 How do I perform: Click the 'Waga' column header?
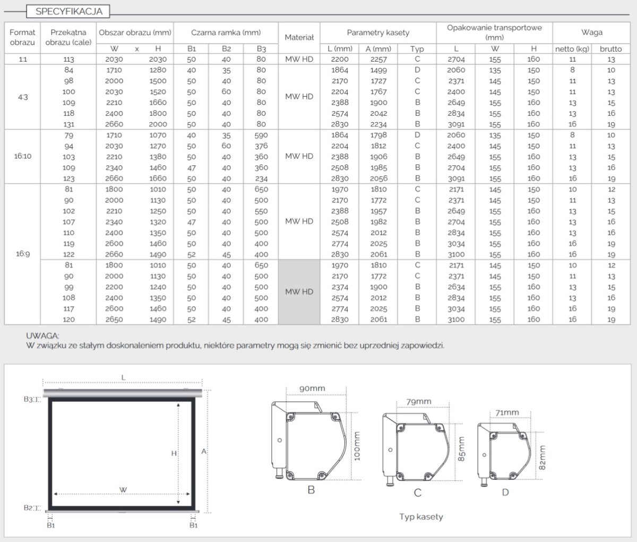(x=591, y=32)
